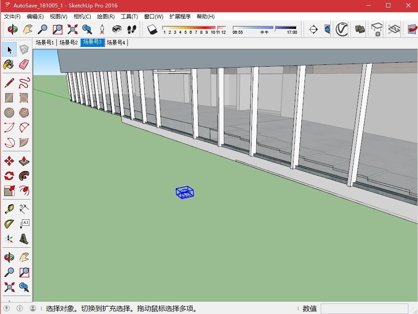This screenshot has width=418, height=314.
Task: Toggle the sign-in status icon
Action: point(33,308)
